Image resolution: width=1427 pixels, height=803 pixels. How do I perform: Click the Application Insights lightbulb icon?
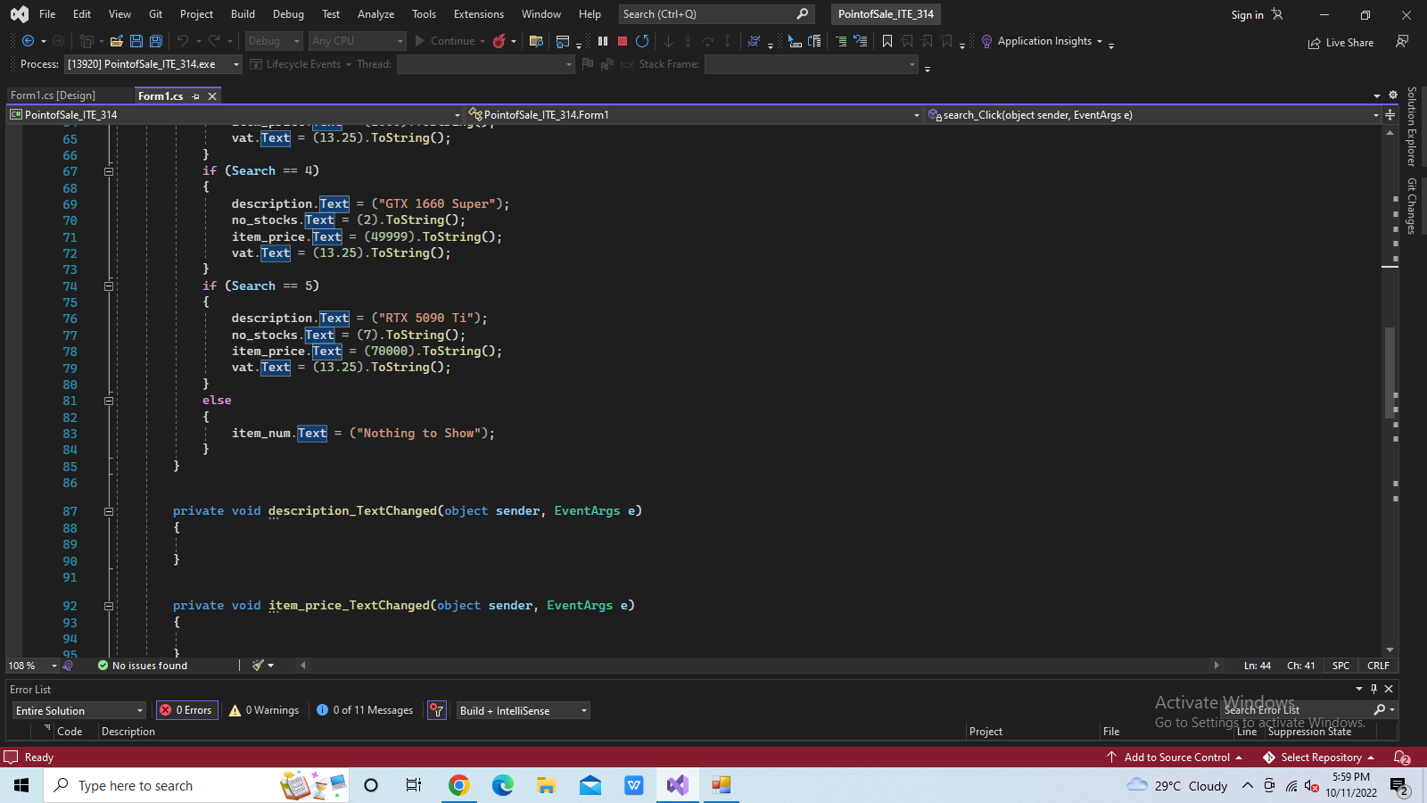pos(986,41)
